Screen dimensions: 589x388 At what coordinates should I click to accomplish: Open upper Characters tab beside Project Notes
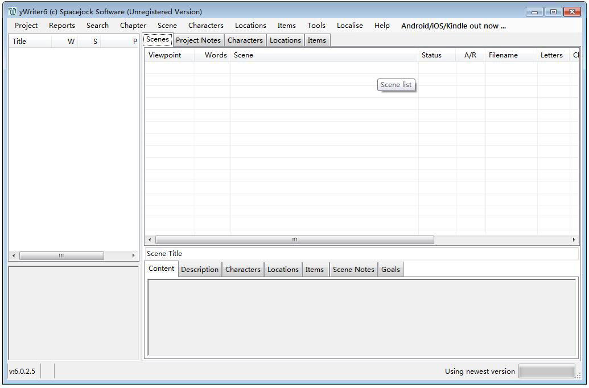tap(245, 40)
